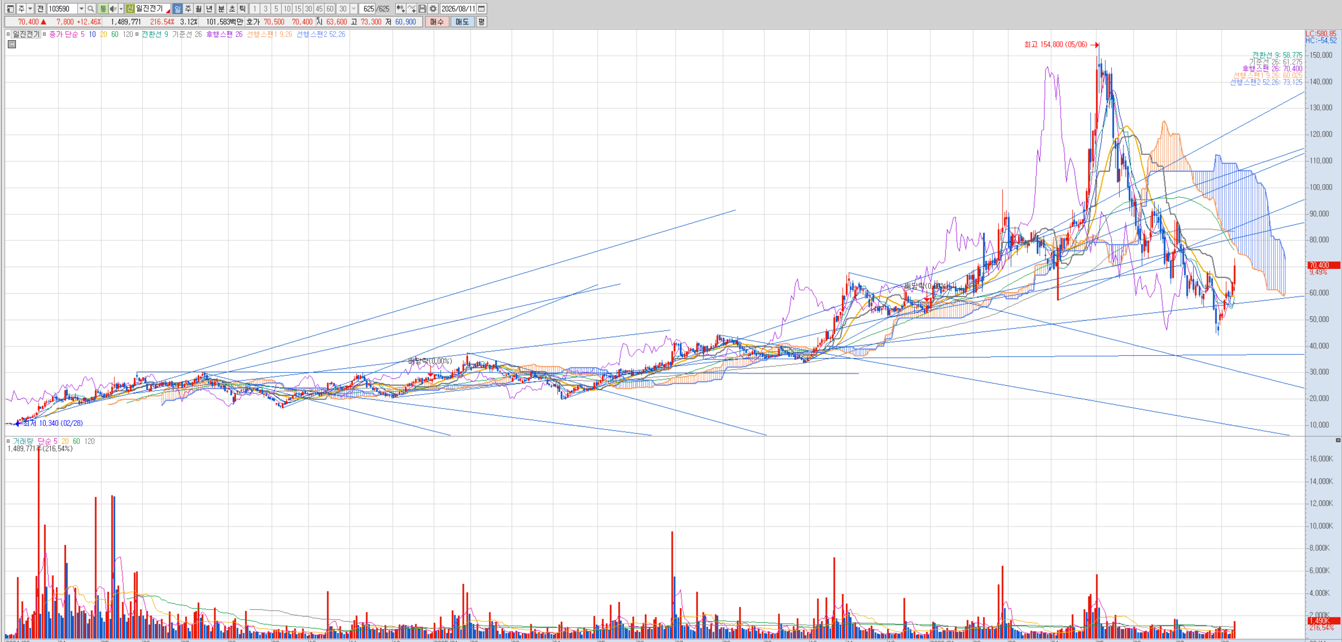The width and height of the screenshot is (1342, 642).
Task: Select the 1 minute interval button
Action: pyautogui.click(x=255, y=8)
